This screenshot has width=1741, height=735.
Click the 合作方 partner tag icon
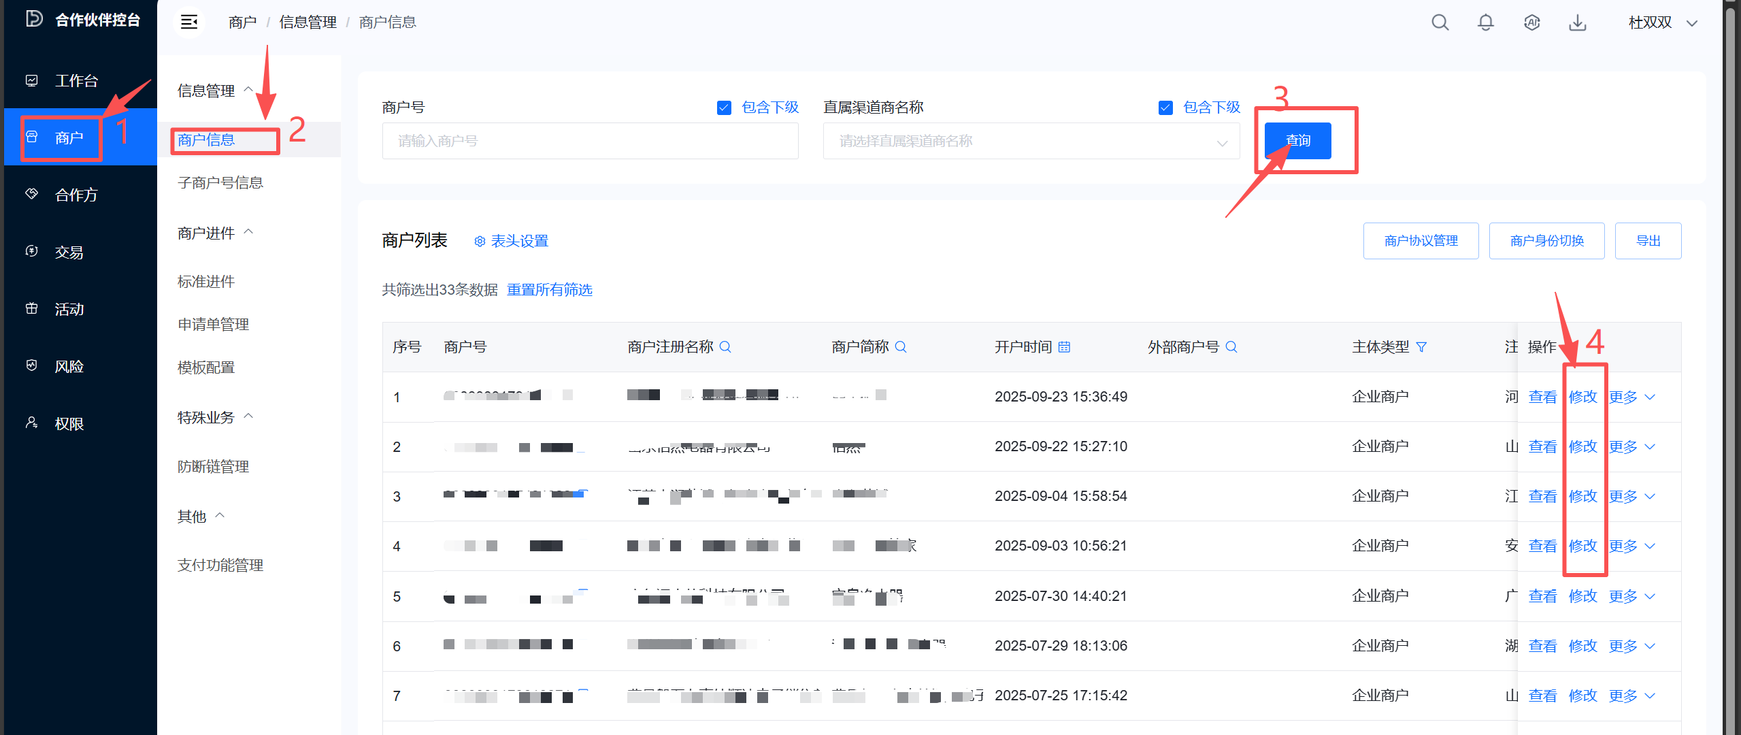pos(31,194)
